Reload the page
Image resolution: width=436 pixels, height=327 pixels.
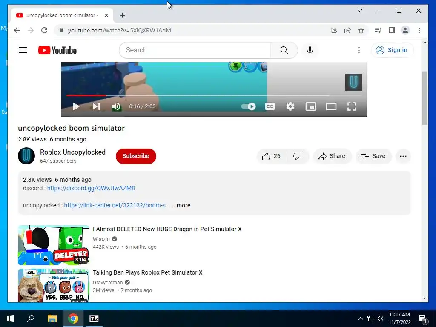44,30
